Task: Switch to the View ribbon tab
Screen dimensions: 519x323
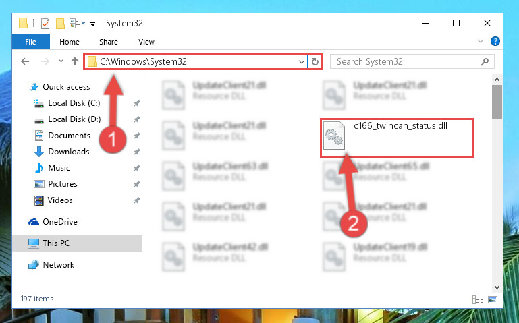Action: pos(146,42)
